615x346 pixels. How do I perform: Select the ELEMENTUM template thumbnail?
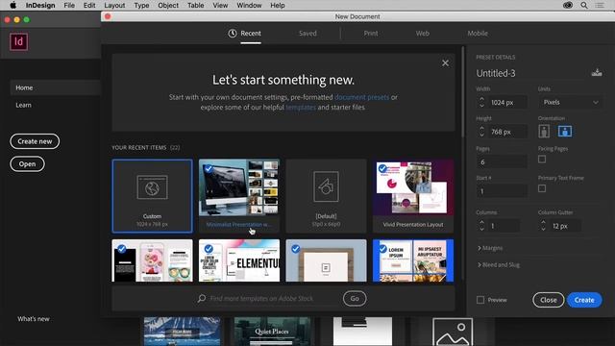coord(239,260)
